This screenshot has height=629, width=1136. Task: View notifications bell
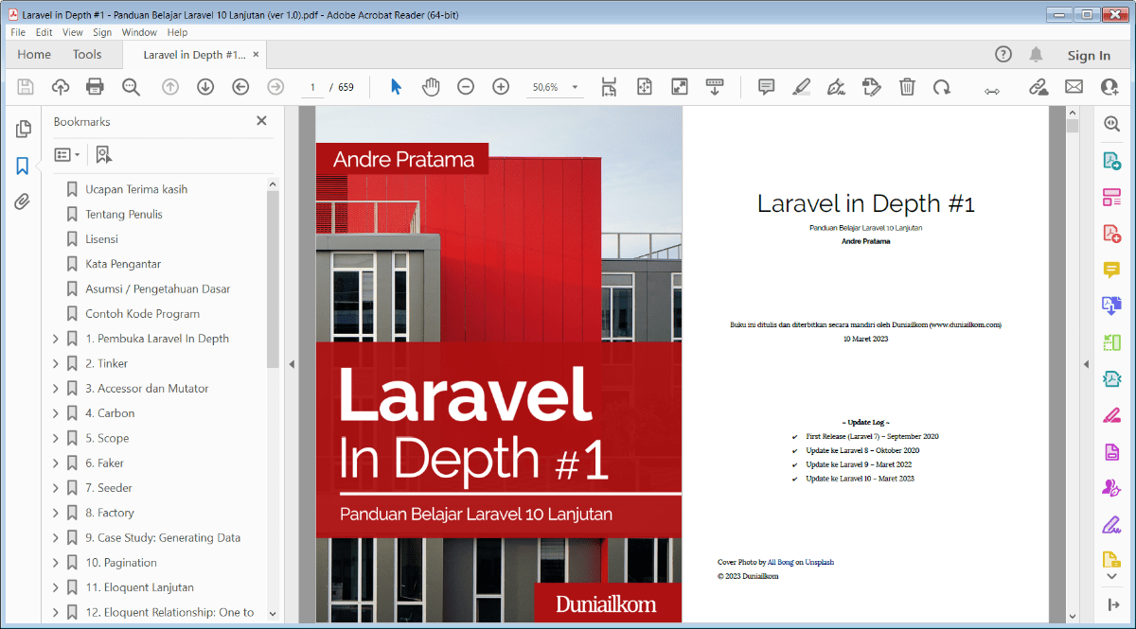[x=1037, y=55]
